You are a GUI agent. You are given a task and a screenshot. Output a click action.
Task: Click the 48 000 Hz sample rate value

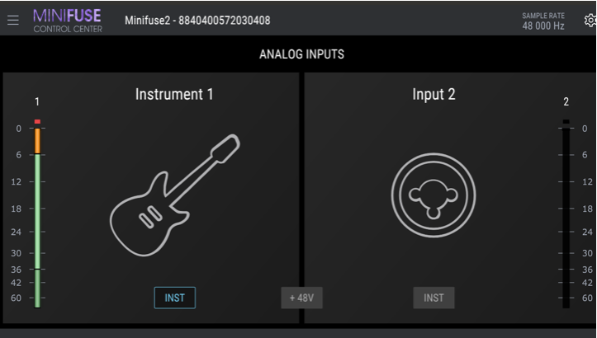pos(543,26)
